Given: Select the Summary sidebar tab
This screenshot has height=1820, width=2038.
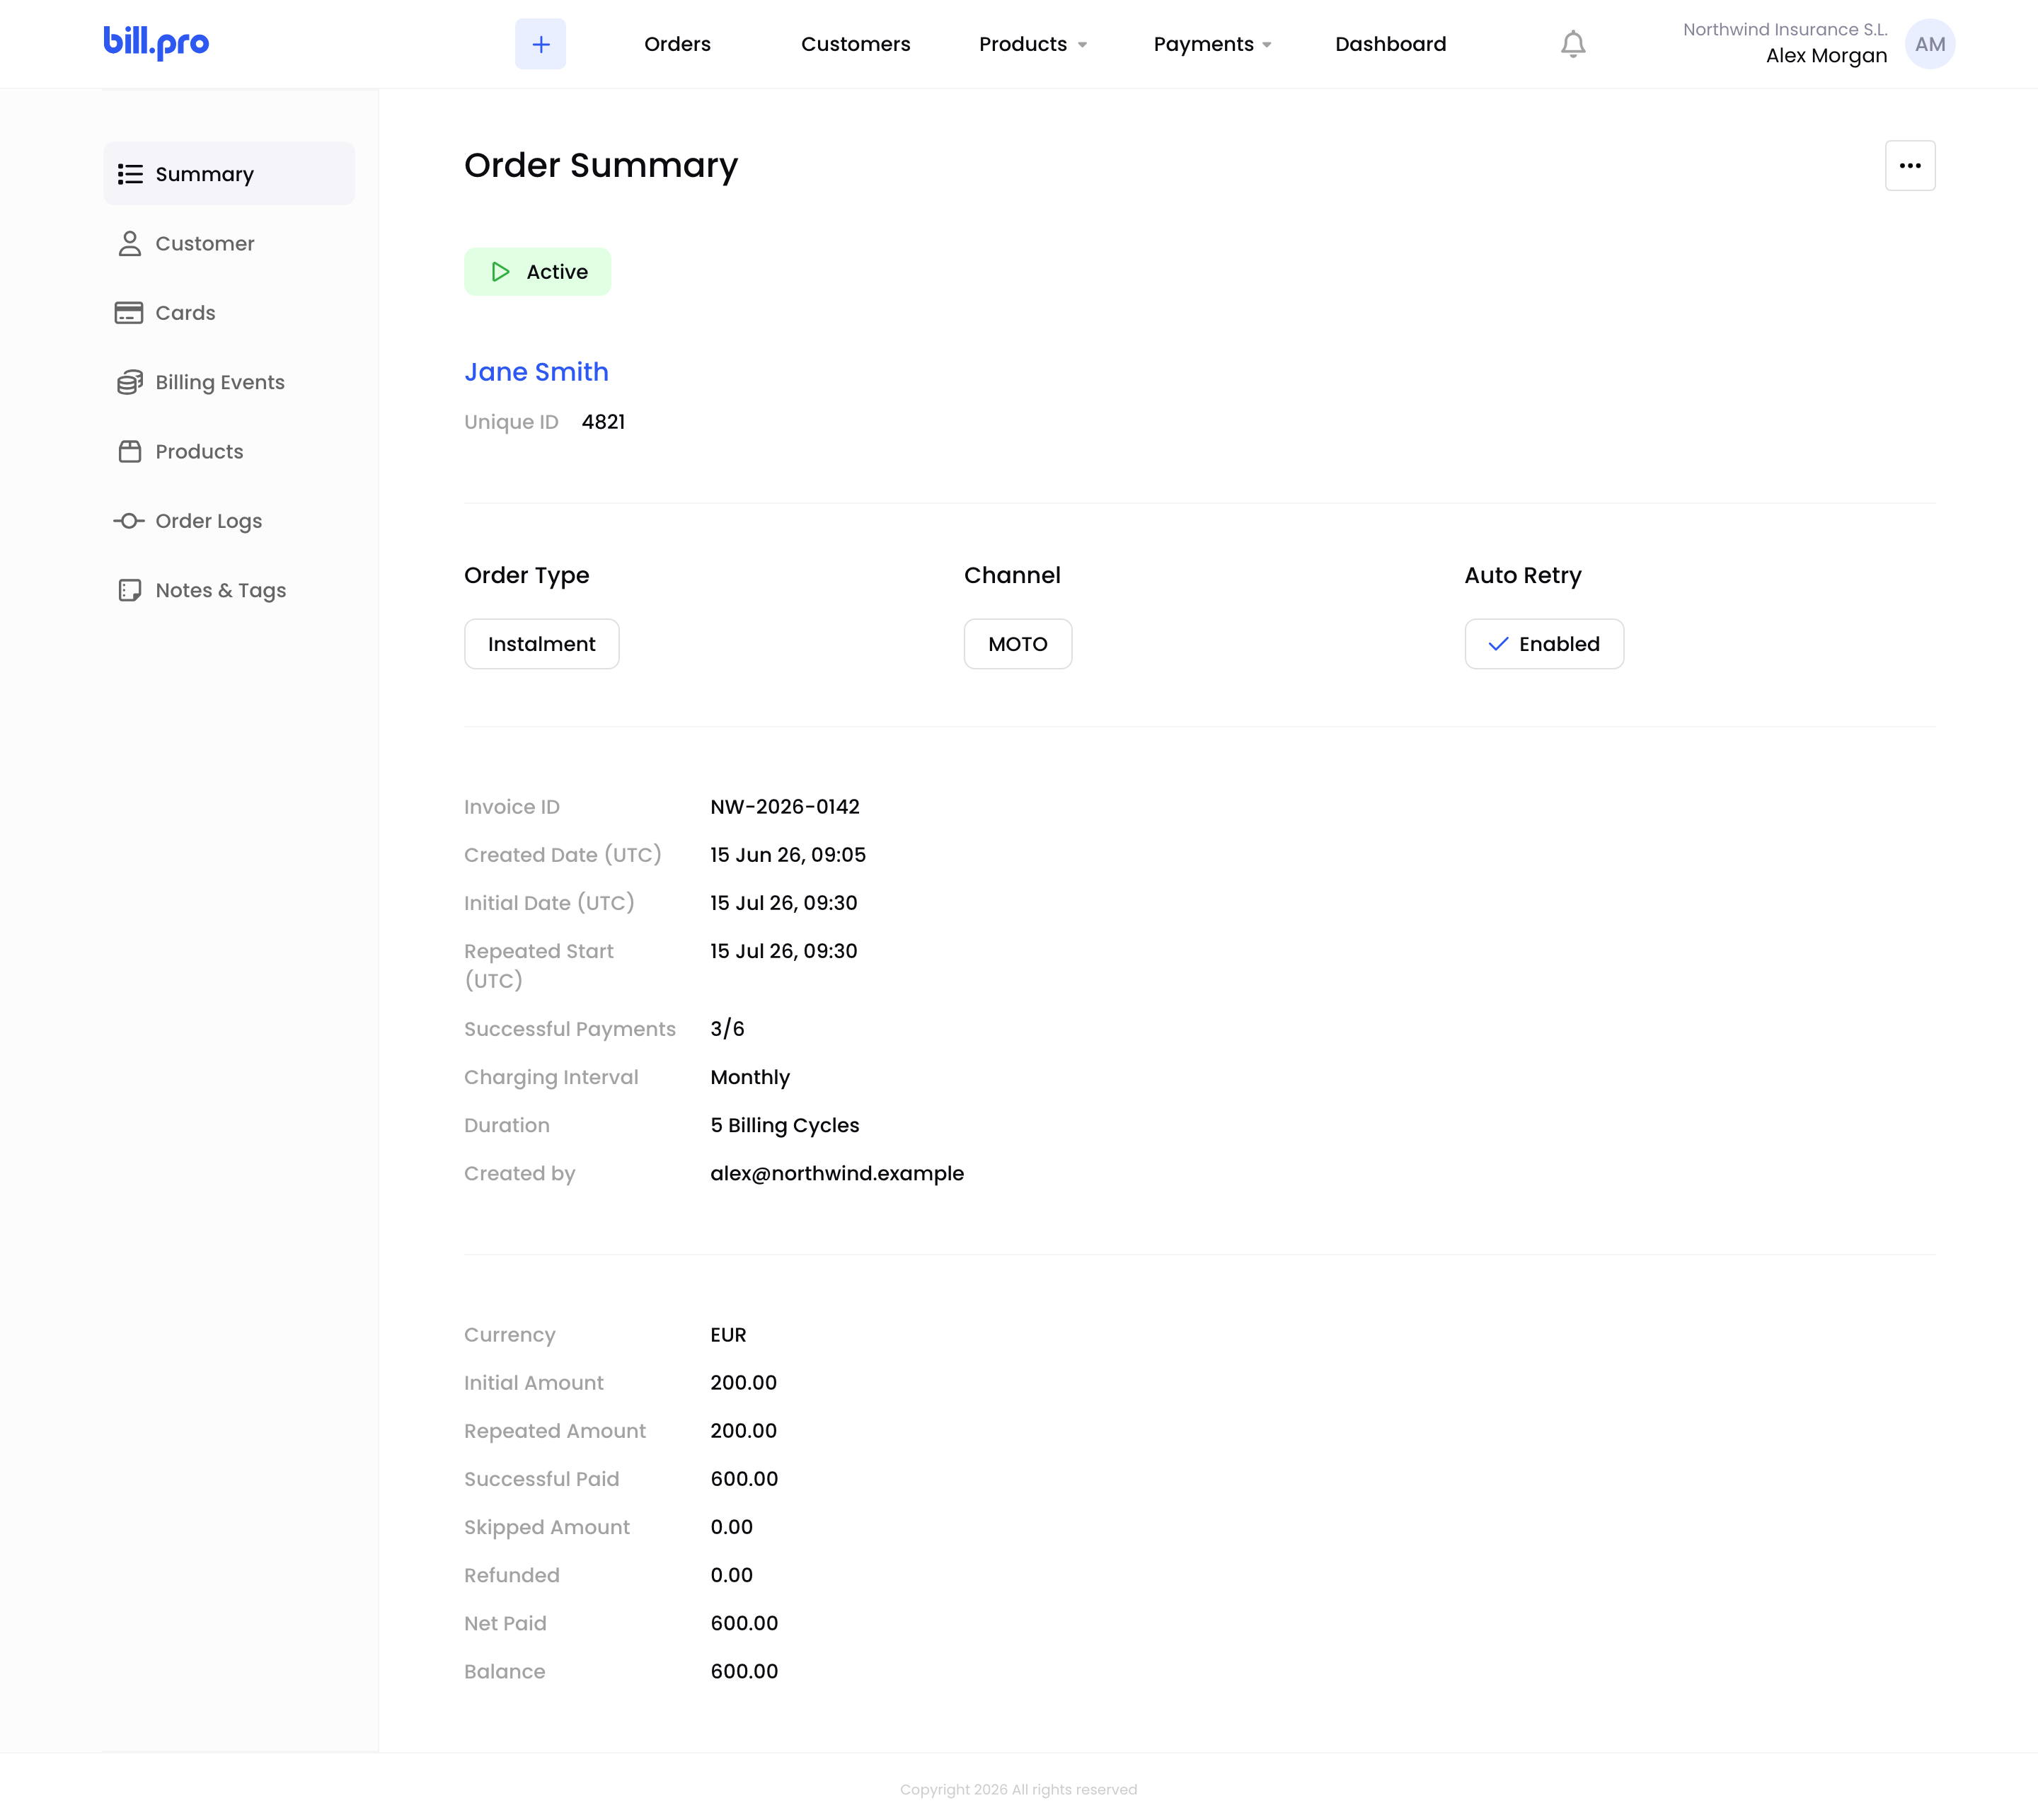Looking at the screenshot, I should click(x=229, y=174).
